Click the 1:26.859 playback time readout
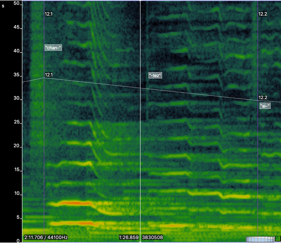281x243 pixels. 129,237
